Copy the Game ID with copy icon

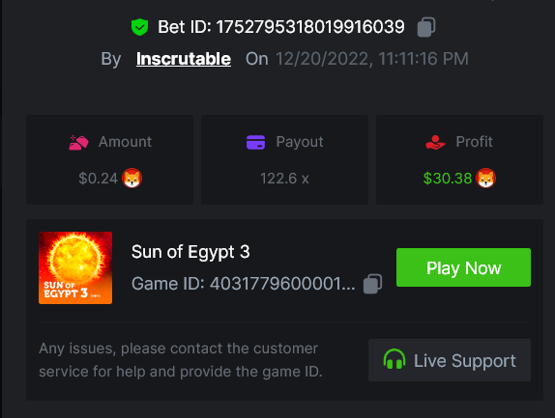tap(372, 284)
